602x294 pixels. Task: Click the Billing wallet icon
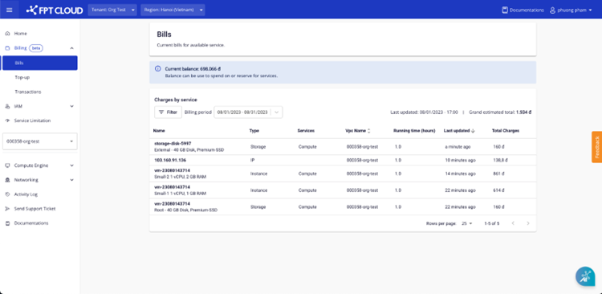(x=7, y=48)
